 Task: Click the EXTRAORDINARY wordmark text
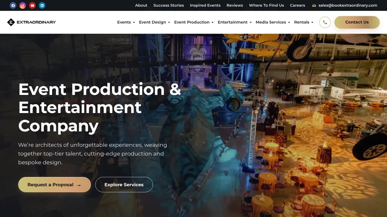36,22
